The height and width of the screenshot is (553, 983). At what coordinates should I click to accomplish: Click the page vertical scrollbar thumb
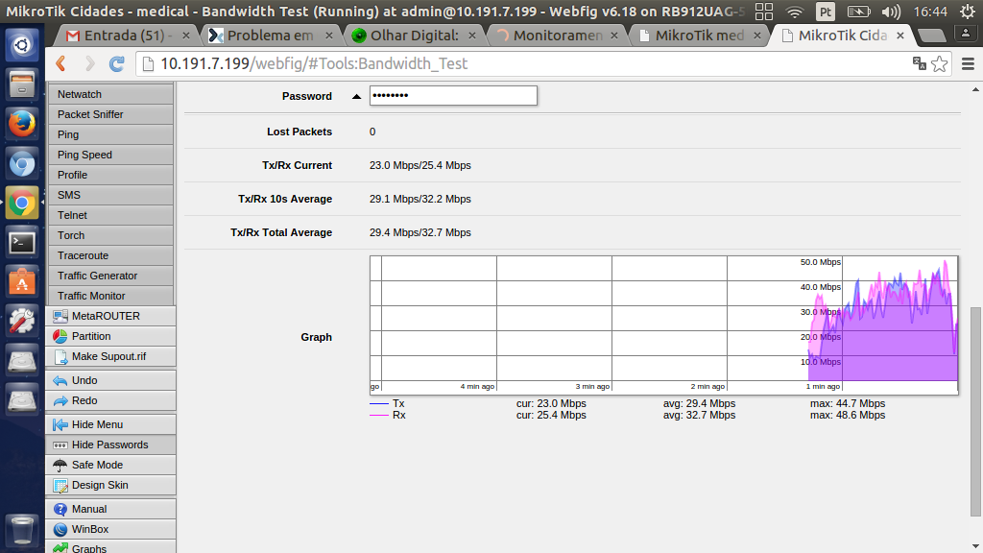[975, 411]
